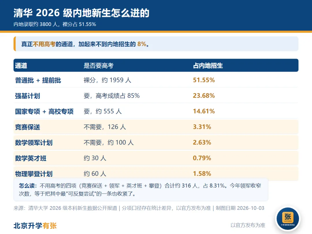Click the value 51.55% in the table
This screenshot has width=312, height=234.
click(x=204, y=80)
